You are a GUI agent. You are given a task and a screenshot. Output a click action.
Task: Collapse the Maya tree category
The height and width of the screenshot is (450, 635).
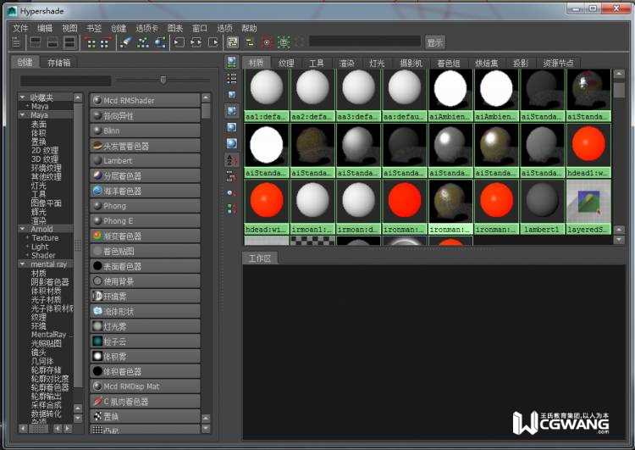(23, 115)
